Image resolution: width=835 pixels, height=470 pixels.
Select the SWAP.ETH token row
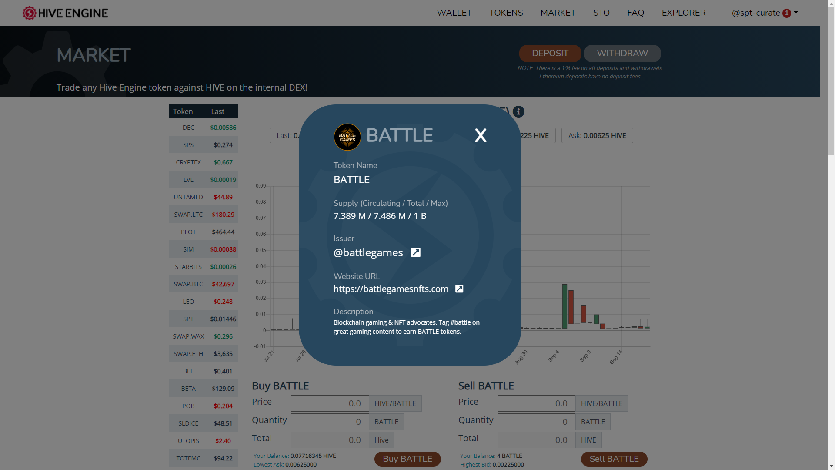pyautogui.click(x=204, y=354)
